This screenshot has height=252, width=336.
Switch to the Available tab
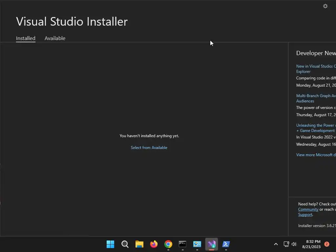tap(55, 38)
